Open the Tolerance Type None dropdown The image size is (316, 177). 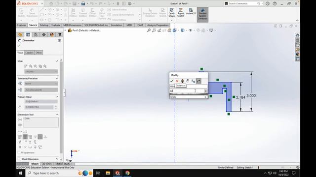point(41,84)
